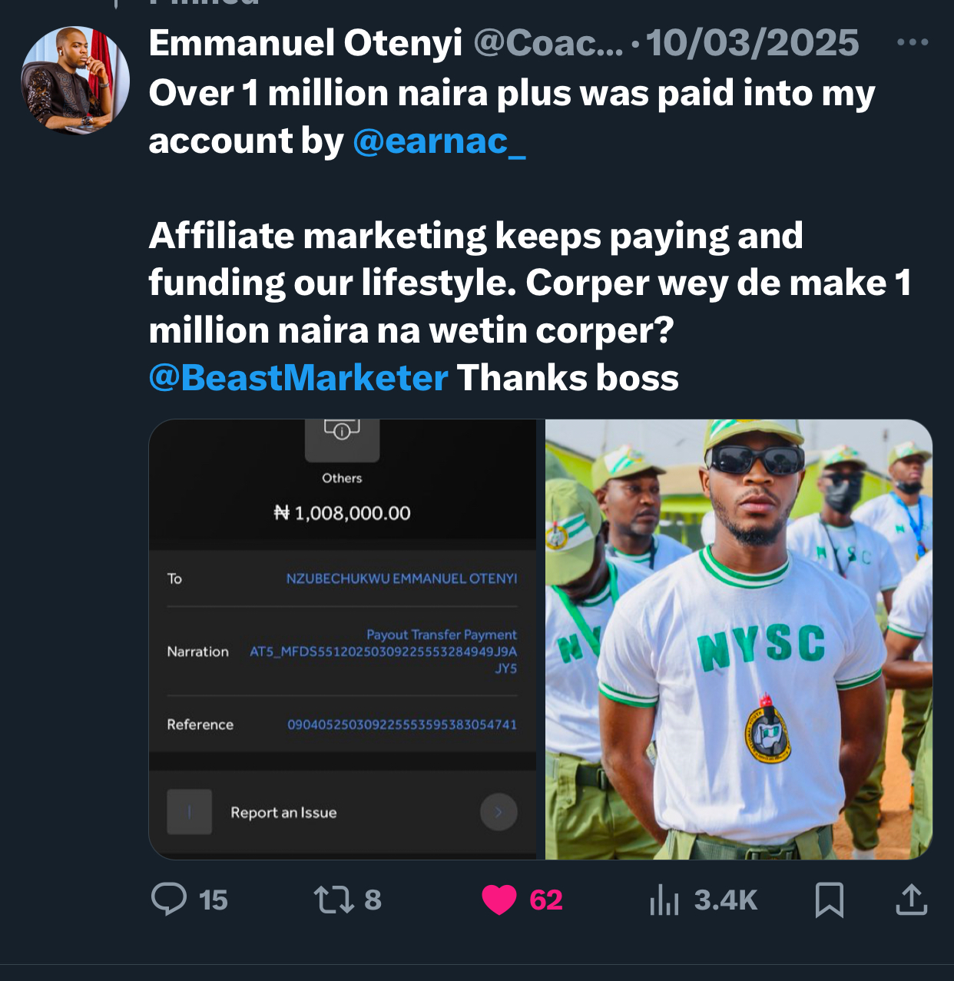The image size is (954, 981).
Task: Click the 62 likes count
Action: click(x=546, y=900)
